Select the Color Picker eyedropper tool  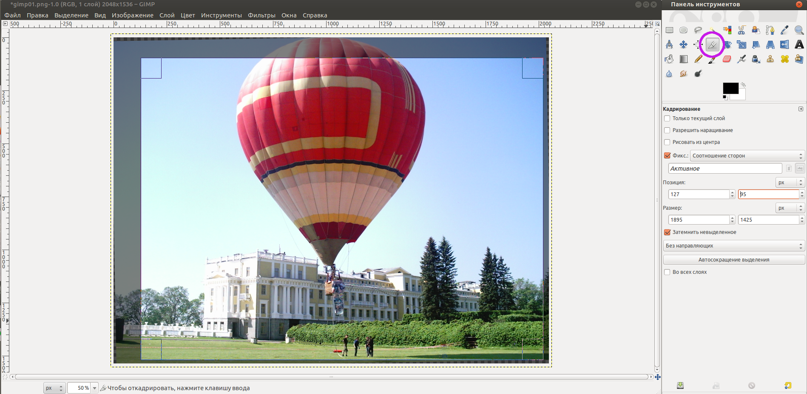[x=784, y=30]
